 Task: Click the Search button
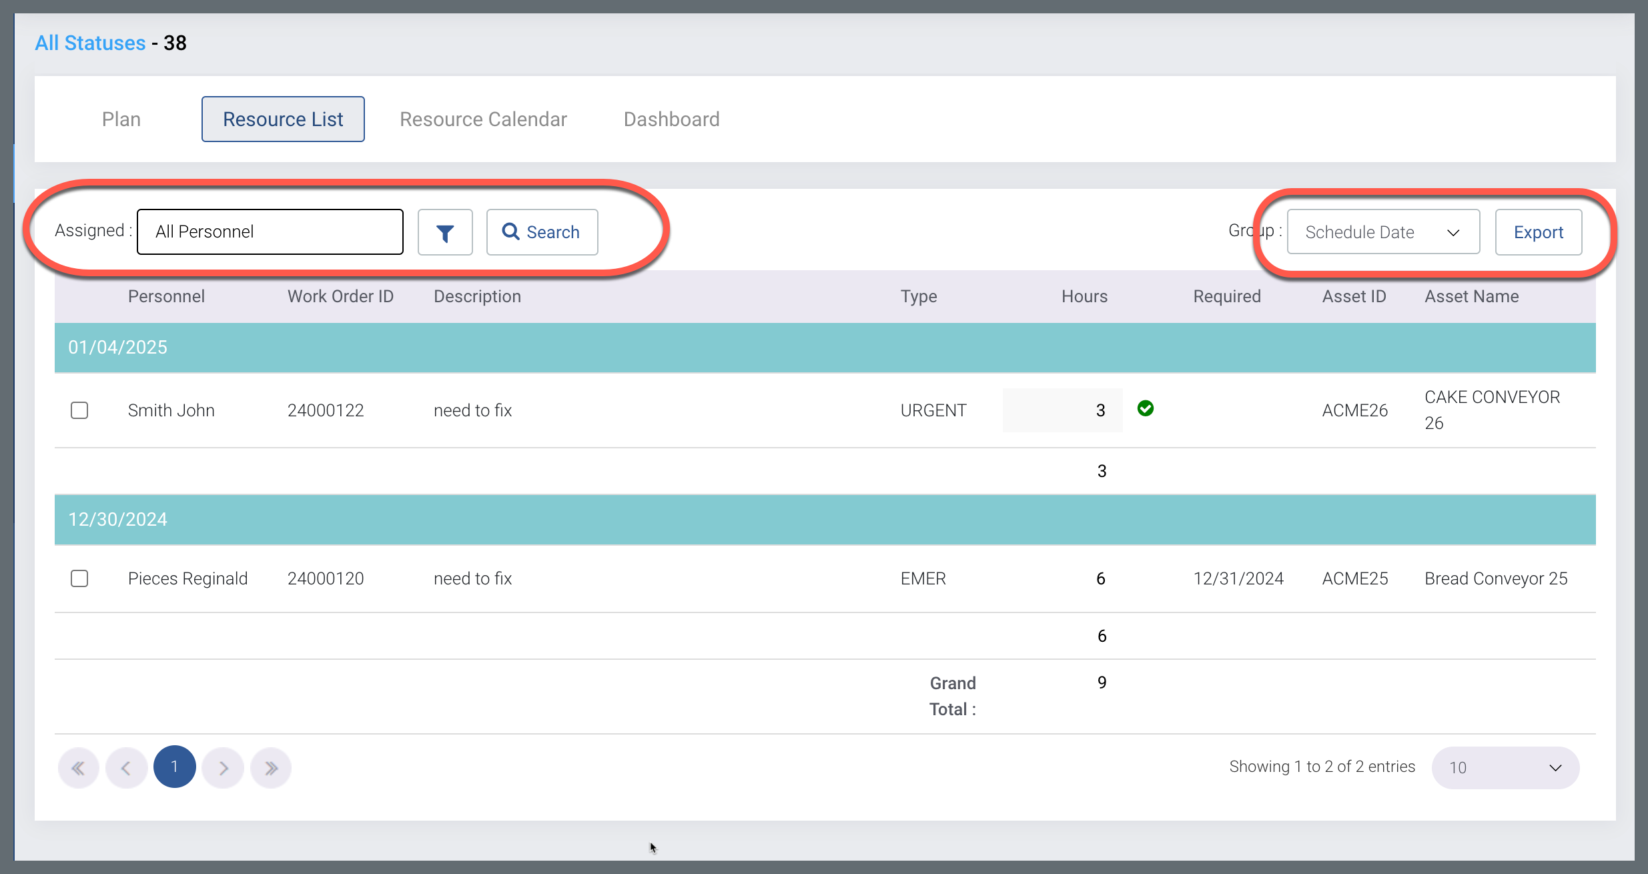point(542,232)
